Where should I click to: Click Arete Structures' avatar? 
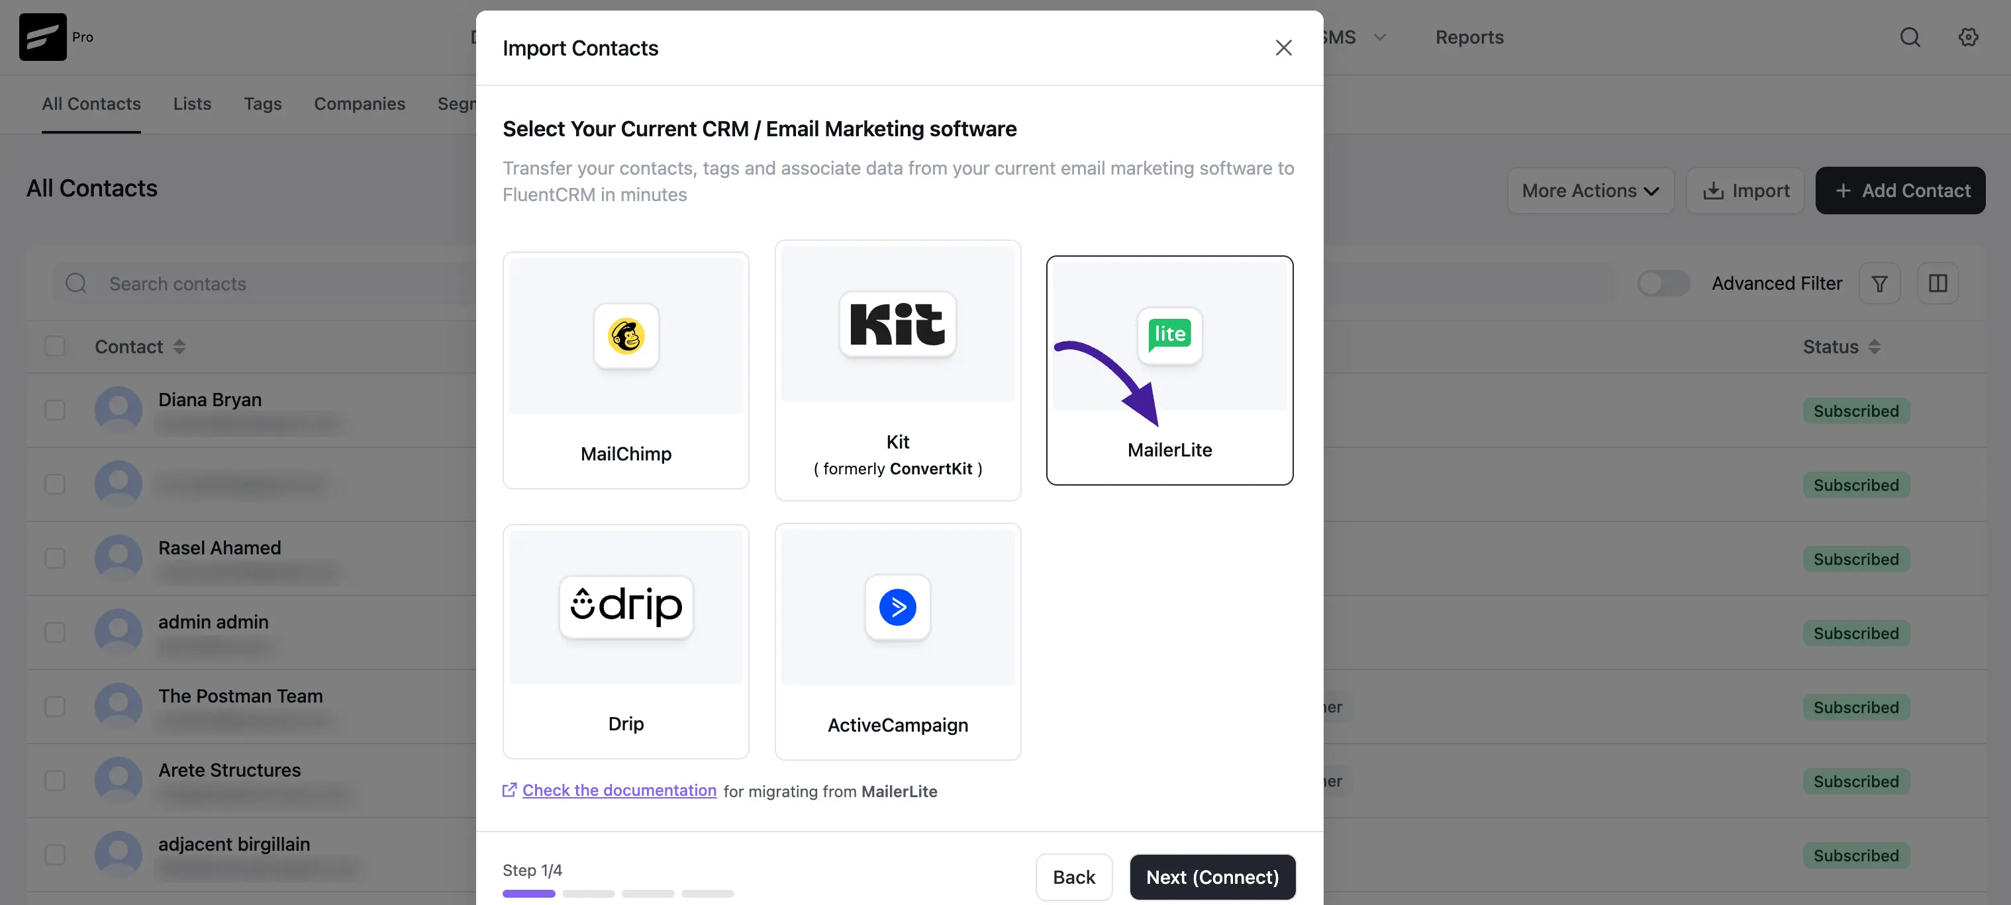pyautogui.click(x=119, y=780)
